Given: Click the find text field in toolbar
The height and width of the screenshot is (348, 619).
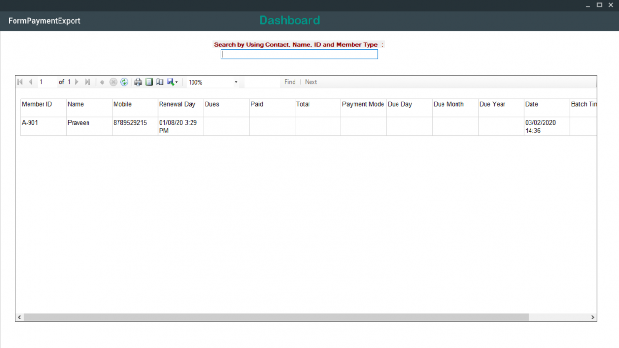Looking at the screenshot, I should coord(262,82).
